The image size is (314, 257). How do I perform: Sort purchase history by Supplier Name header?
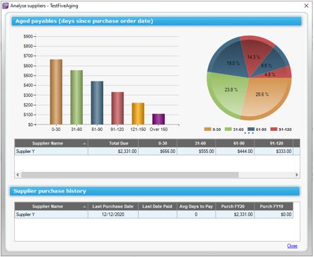click(x=51, y=206)
